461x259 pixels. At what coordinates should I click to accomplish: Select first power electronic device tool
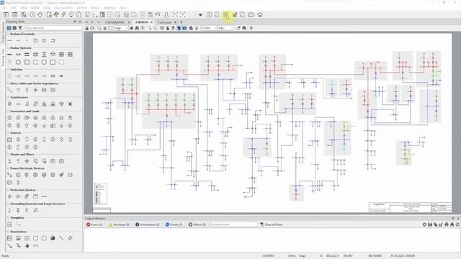[x=9, y=175]
